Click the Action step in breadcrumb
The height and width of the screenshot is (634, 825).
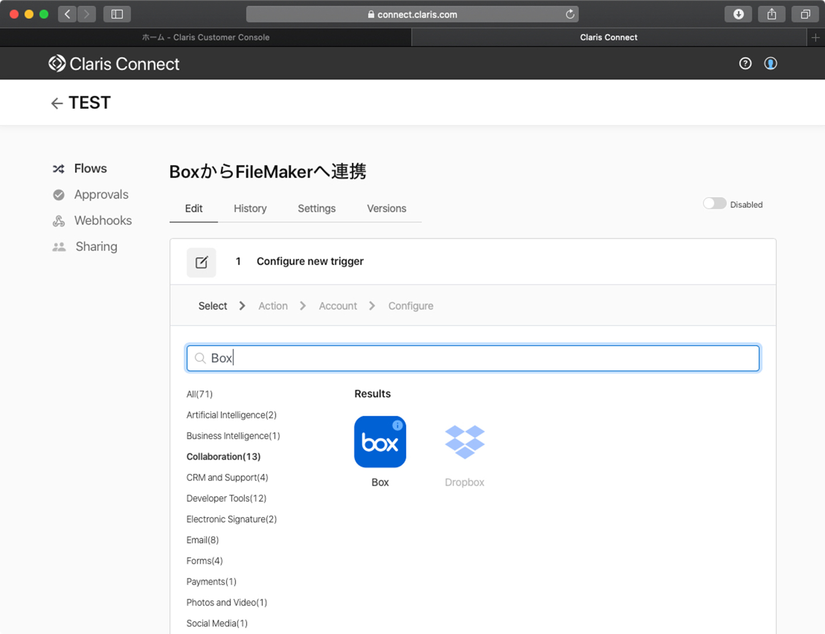(x=273, y=306)
